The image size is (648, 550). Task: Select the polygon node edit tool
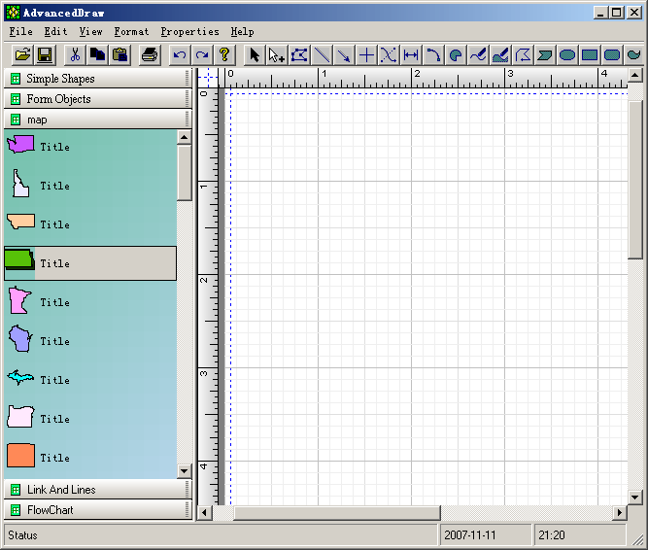click(x=299, y=54)
